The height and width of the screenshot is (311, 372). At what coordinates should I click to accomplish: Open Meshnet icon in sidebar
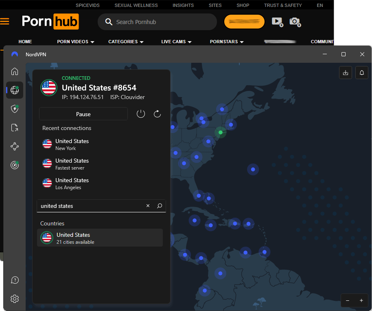15,146
